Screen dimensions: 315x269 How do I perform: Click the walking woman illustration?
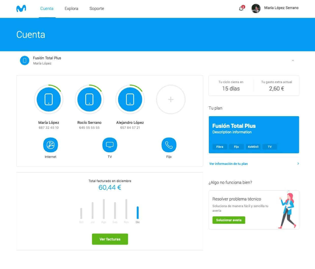pyautogui.click(x=288, y=210)
